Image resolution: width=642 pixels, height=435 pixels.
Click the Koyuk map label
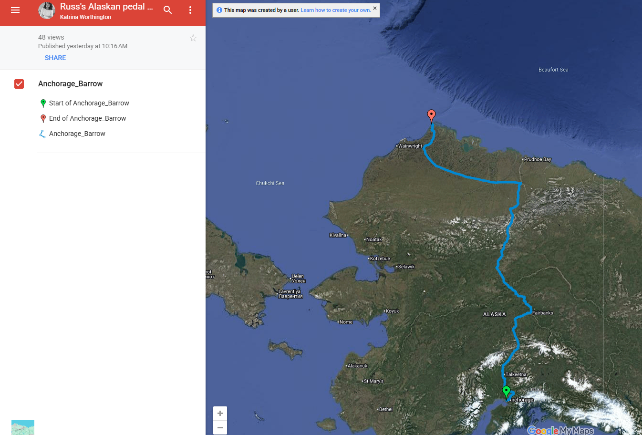coord(392,311)
